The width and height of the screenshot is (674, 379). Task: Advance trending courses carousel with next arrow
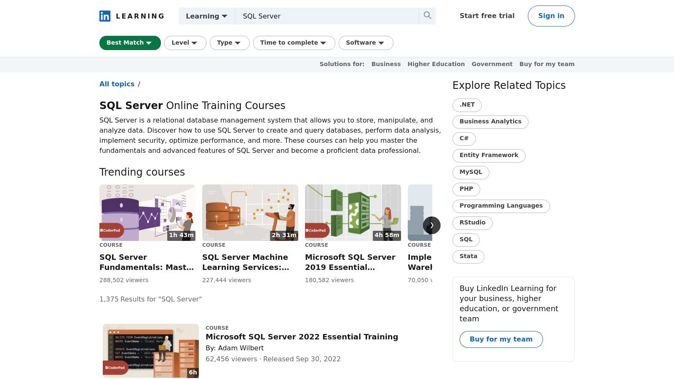[x=432, y=225]
